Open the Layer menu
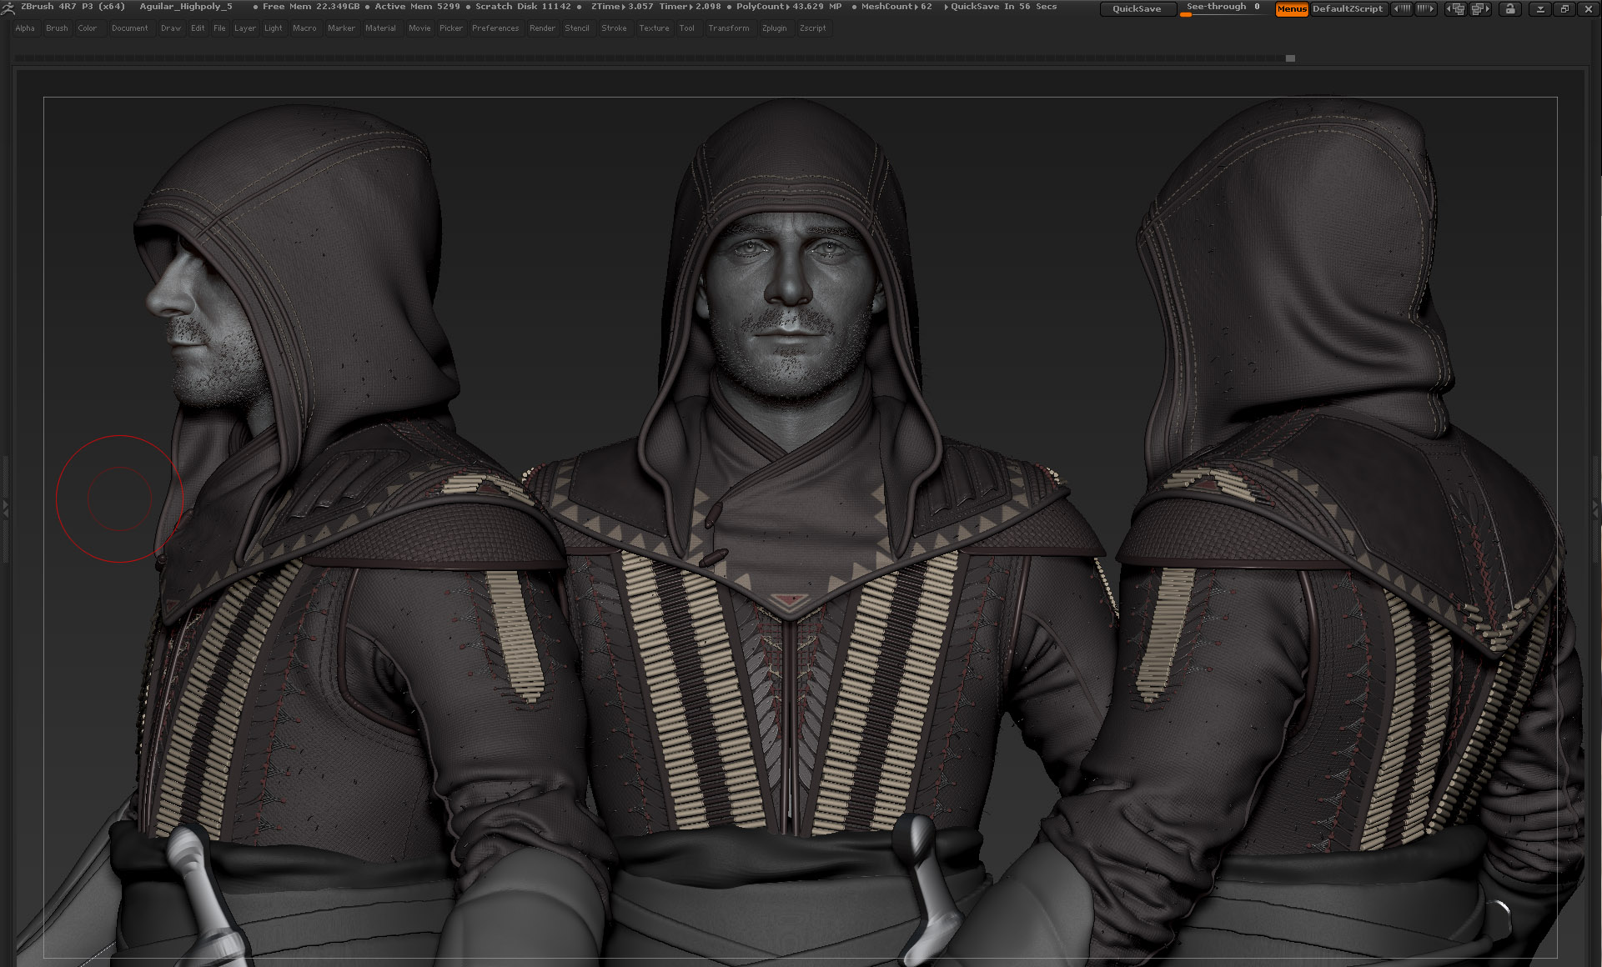The width and height of the screenshot is (1602, 967). pos(245,28)
